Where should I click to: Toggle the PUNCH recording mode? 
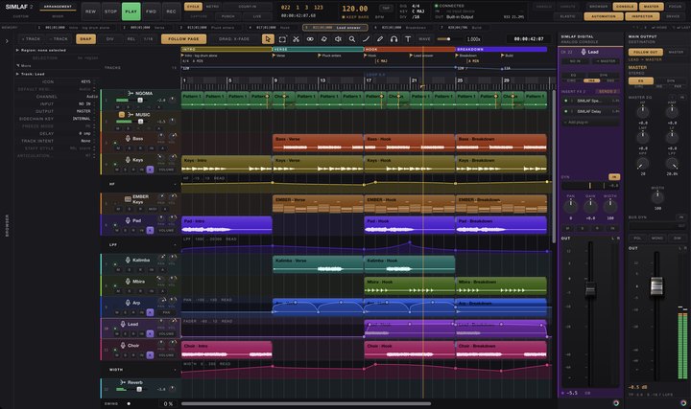[x=227, y=16]
